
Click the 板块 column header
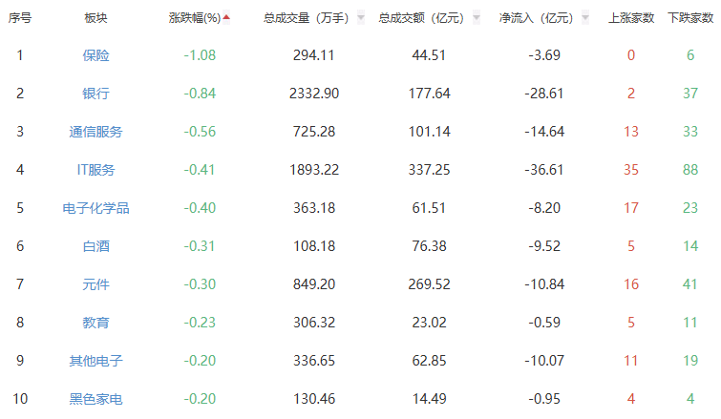[95, 17]
